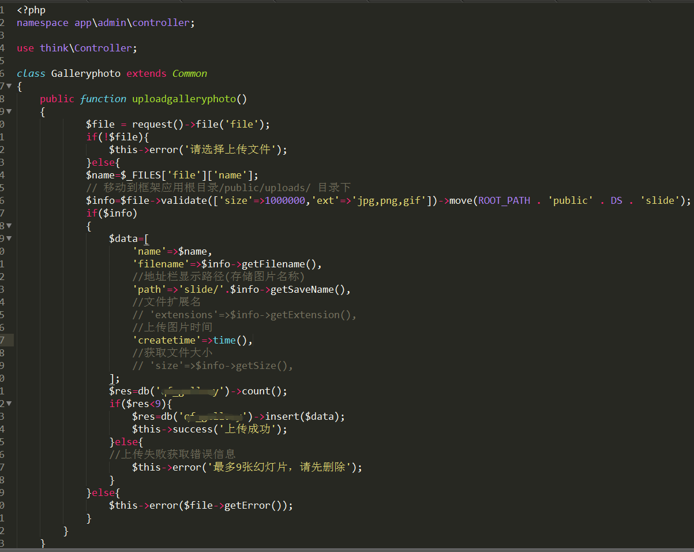Click the Galleryphoto class name
694x552 pixels.
(x=86, y=73)
